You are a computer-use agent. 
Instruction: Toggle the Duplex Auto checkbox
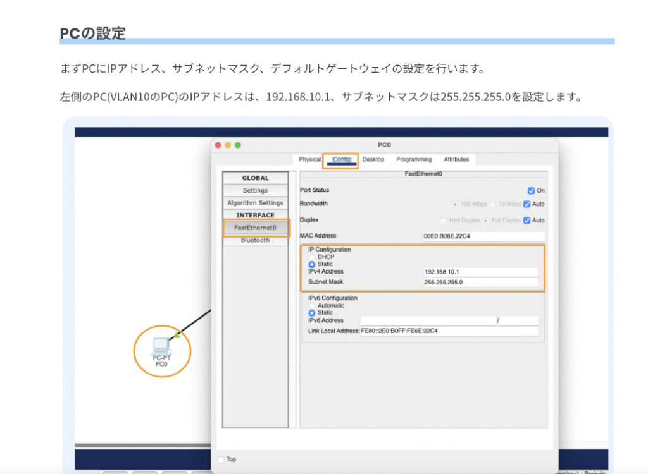coord(527,221)
